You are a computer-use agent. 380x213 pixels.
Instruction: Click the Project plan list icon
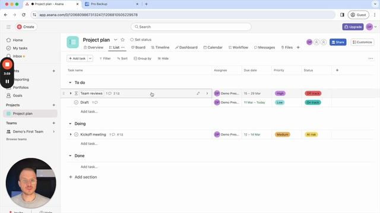pyautogui.click(x=72, y=42)
